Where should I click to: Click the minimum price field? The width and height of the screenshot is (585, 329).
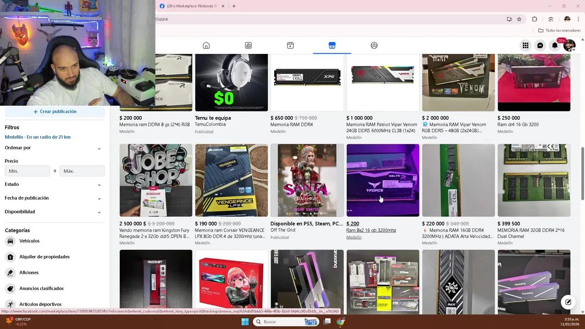coord(27,171)
